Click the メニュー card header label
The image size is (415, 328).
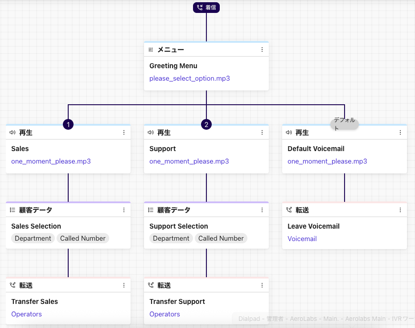(x=171, y=49)
